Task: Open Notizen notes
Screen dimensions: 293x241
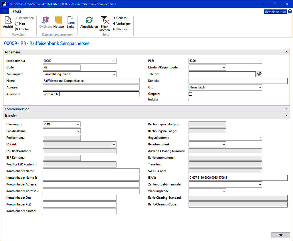Action: 59,22
